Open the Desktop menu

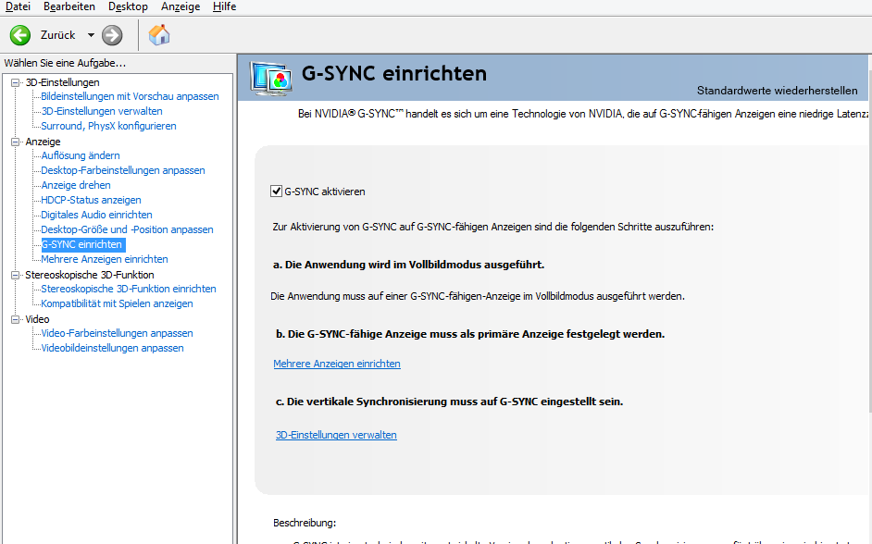click(128, 6)
